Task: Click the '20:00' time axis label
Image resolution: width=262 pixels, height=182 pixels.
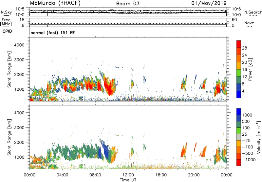Action: (194, 175)
